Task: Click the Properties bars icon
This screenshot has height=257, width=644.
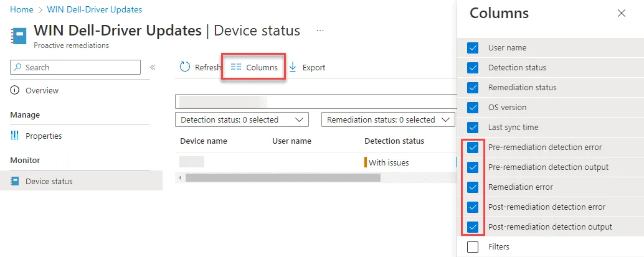Action: 15,136
